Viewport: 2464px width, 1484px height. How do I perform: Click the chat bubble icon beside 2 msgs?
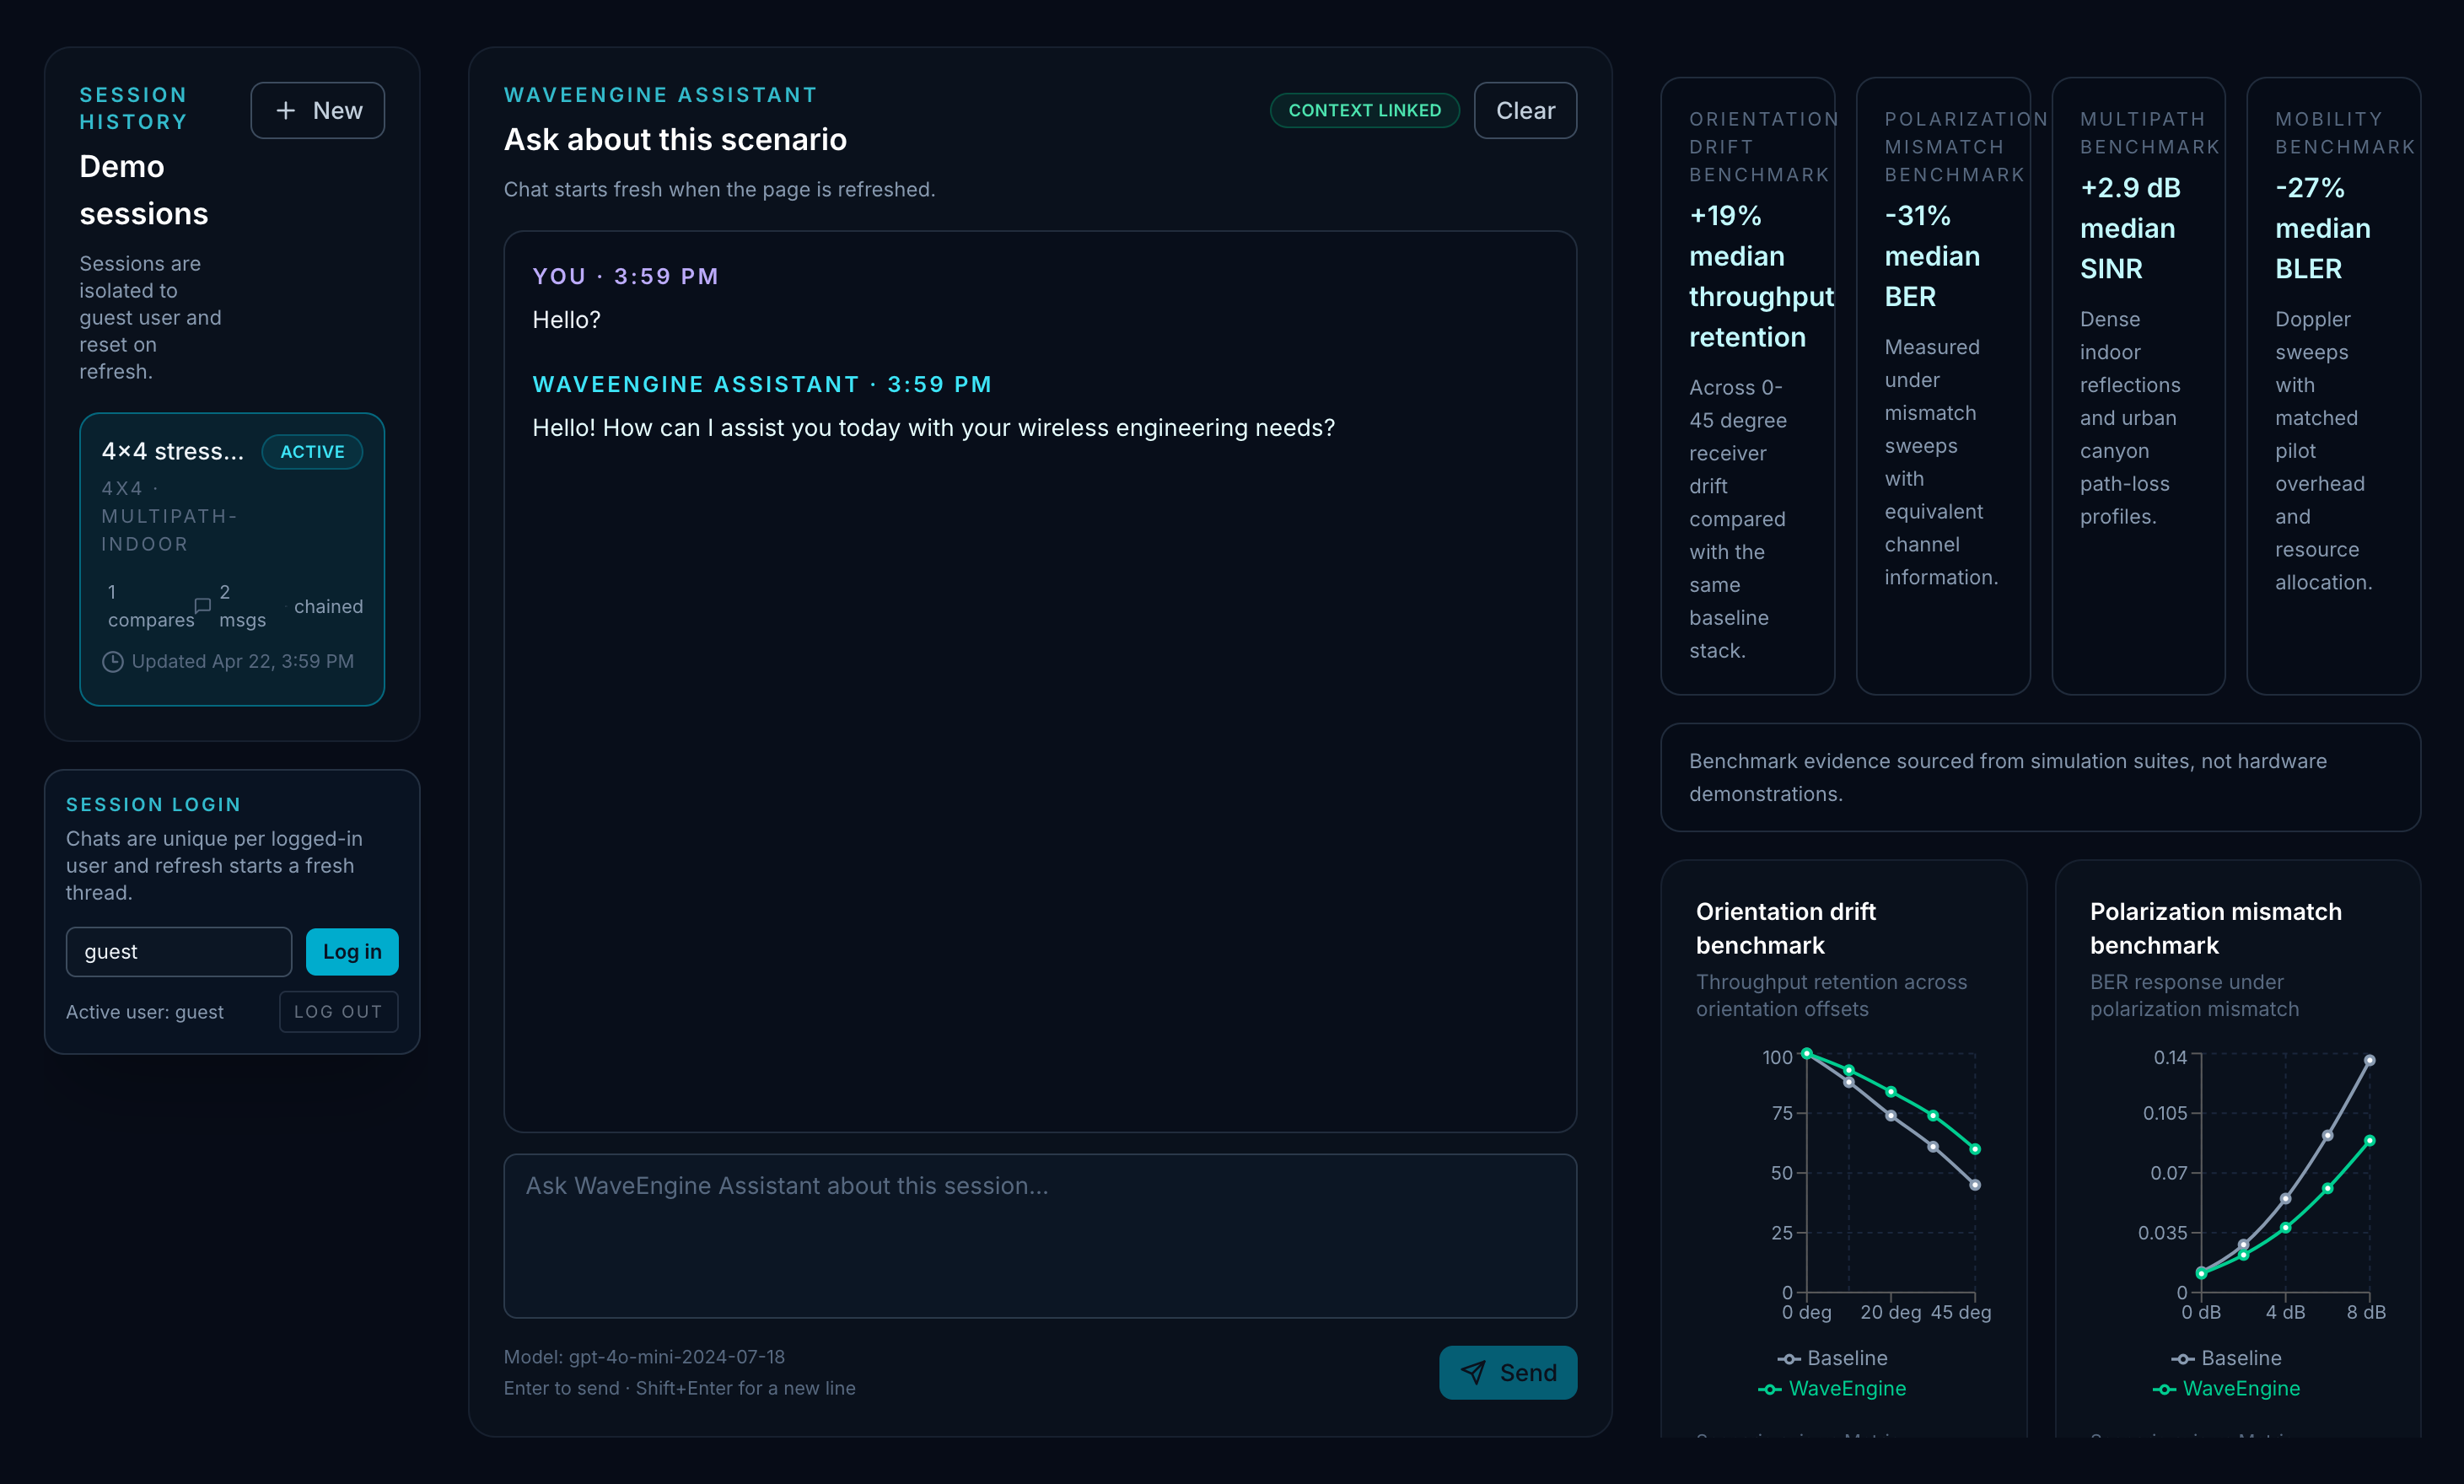point(202,605)
